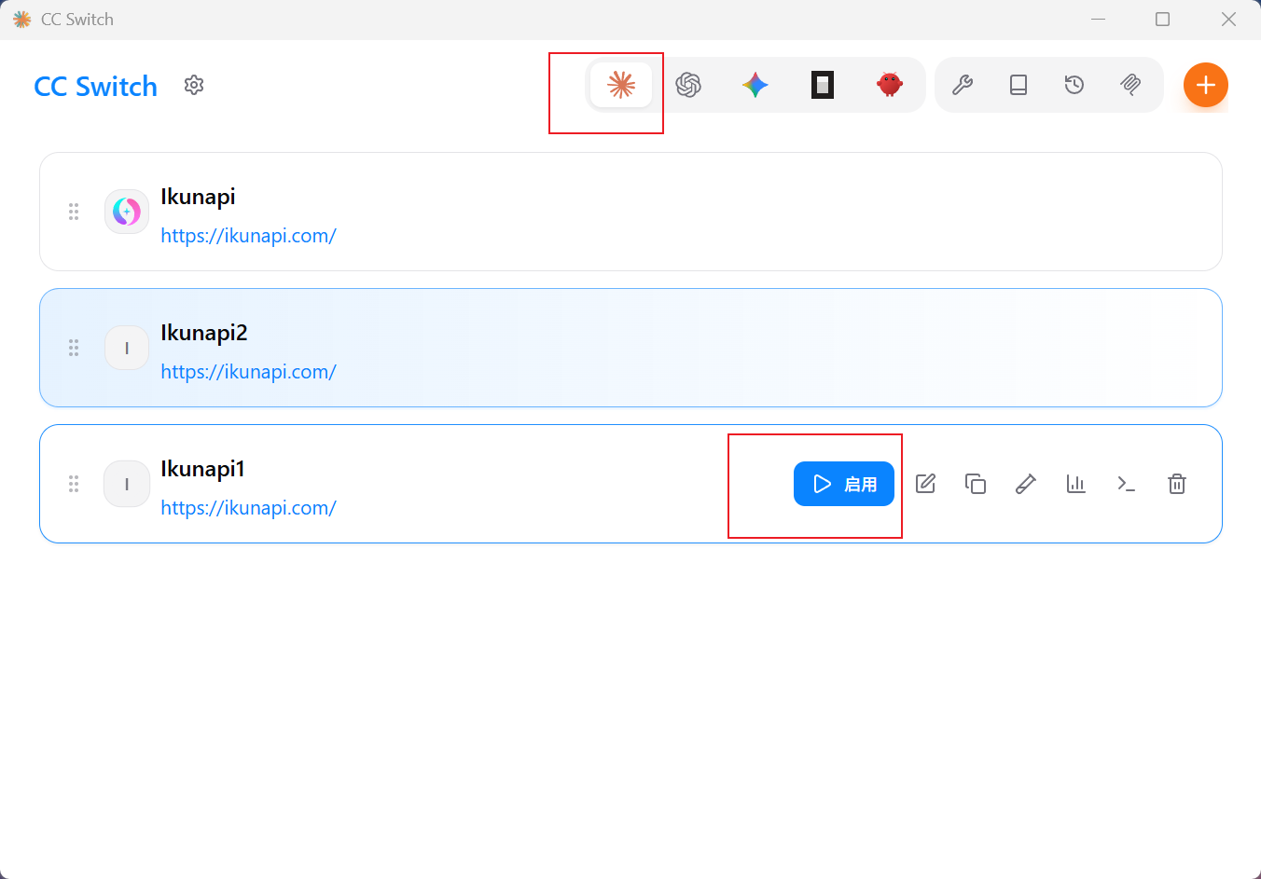Open the wrench tools icon
Screen dimensions: 1261x879
[x=963, y=85]
